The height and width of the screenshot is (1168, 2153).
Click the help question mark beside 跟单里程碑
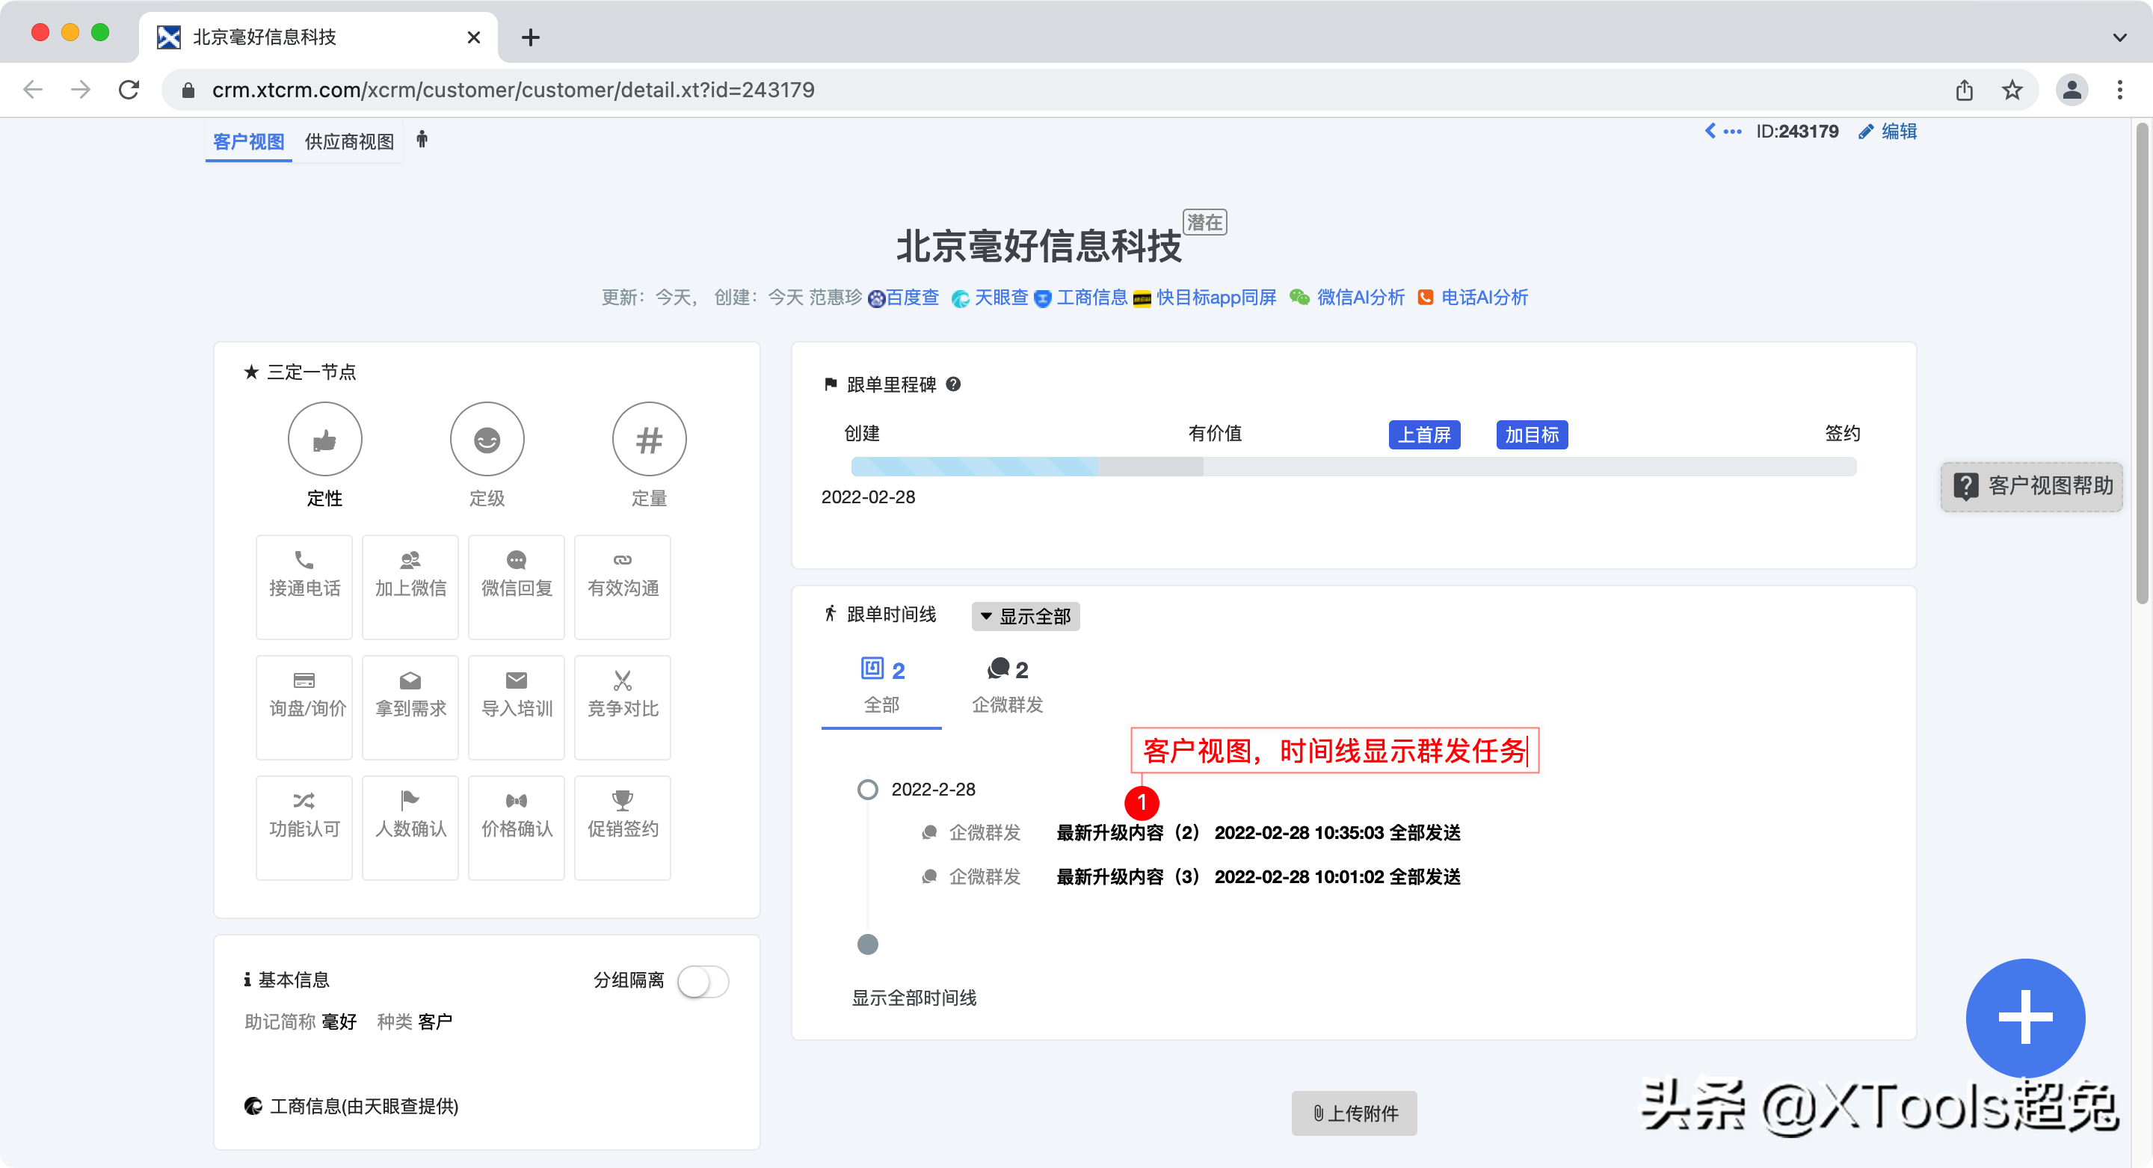(953, 384)
